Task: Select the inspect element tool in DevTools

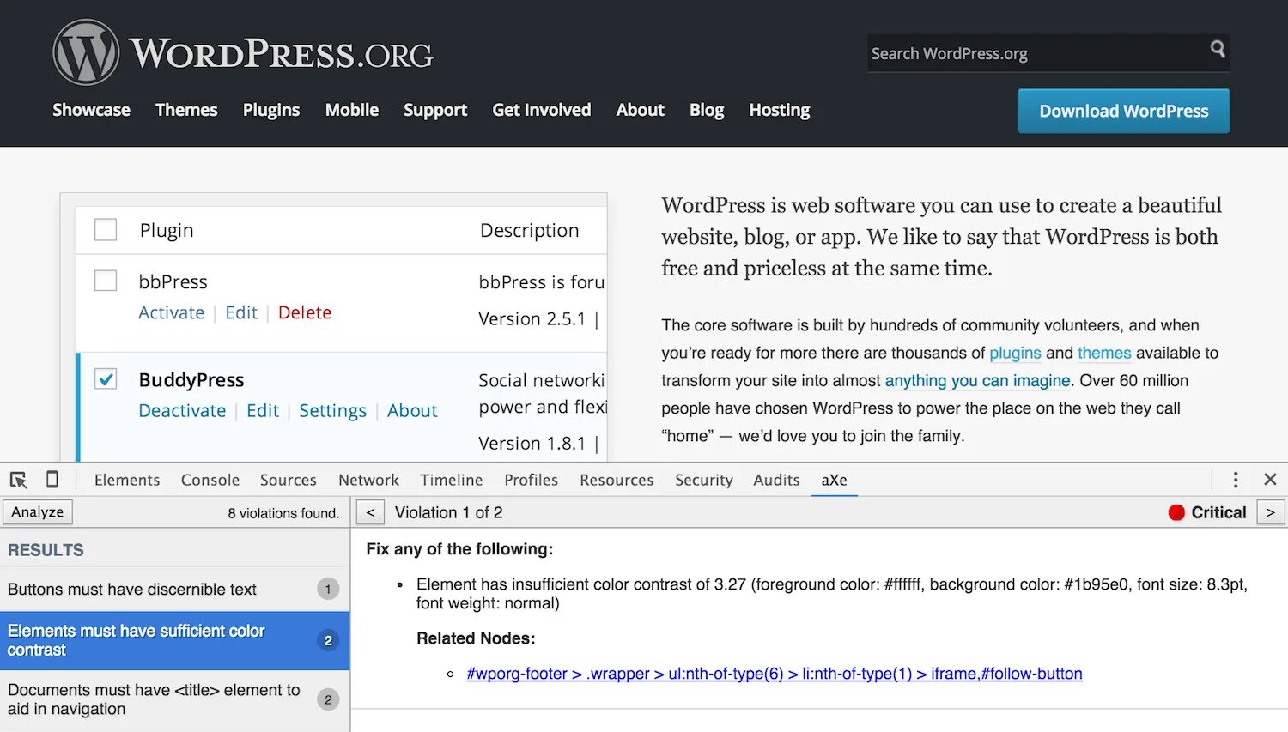Action: [x=18, y=479]
